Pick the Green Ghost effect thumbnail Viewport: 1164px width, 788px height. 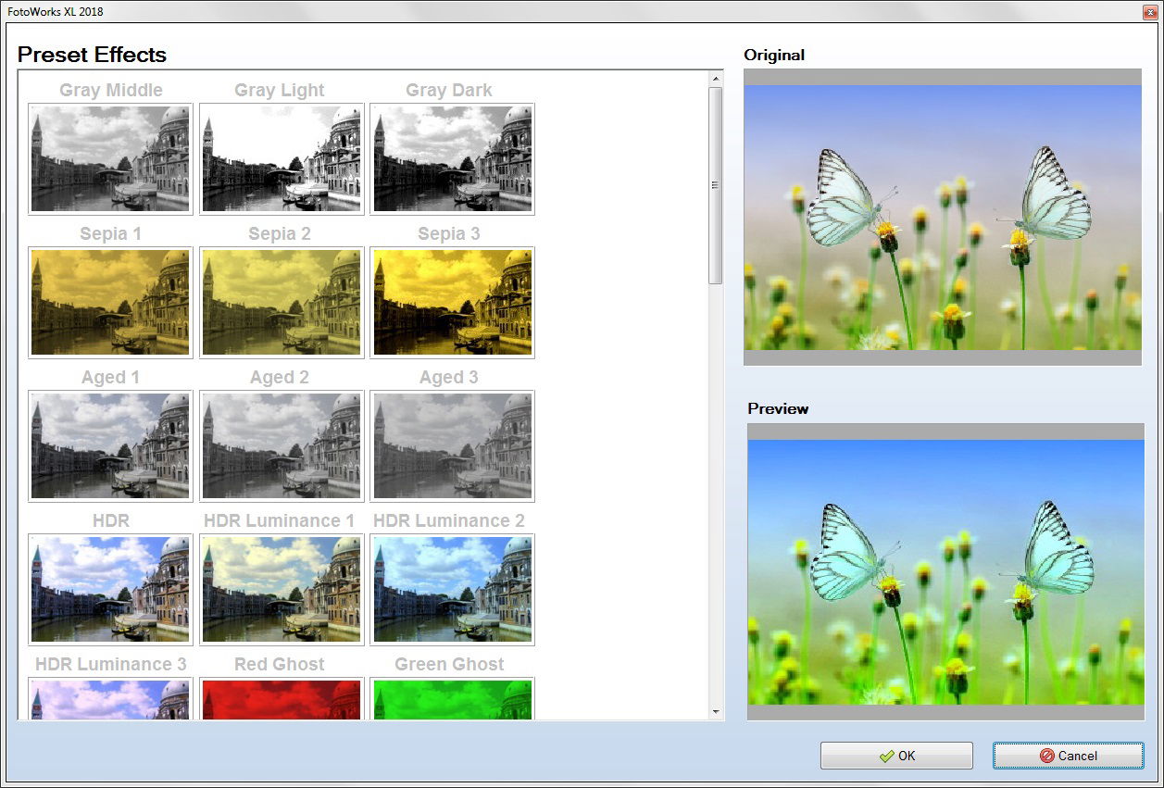pos(452,699)
